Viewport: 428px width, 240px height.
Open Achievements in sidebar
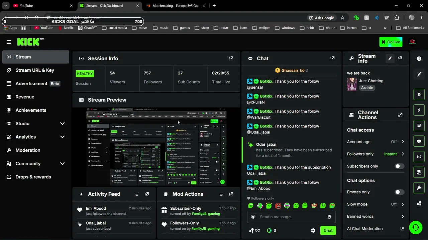point(35,110)
